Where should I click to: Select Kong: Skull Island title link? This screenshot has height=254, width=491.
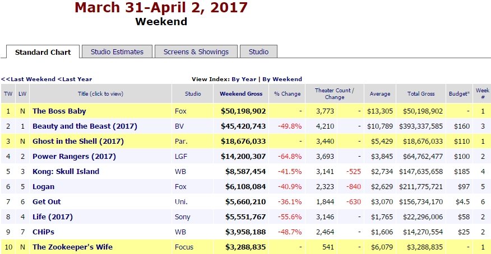pos(66,171)
